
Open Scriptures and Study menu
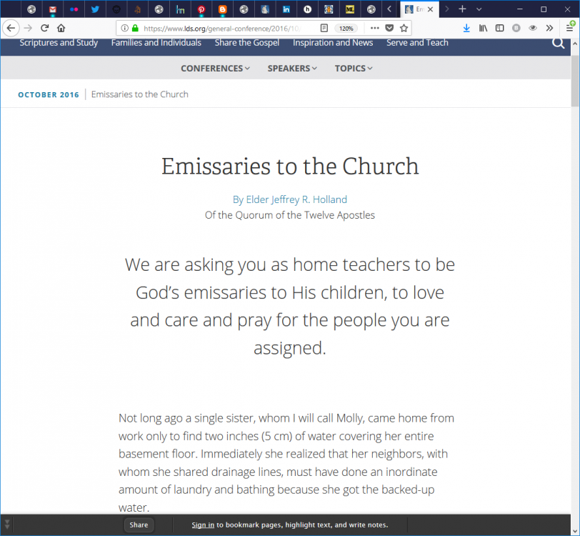click(x=59, y=43)
